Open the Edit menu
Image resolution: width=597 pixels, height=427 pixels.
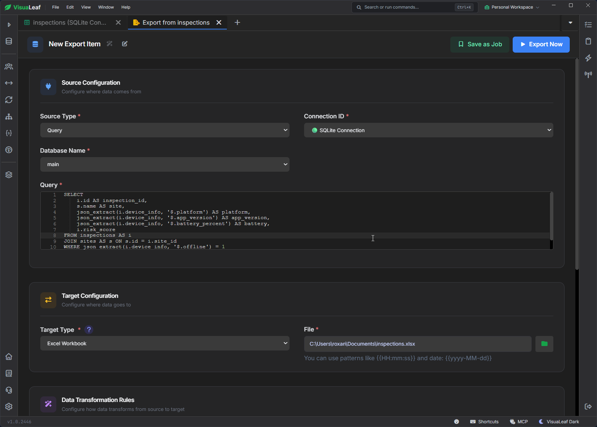click(x=70, y=7)
